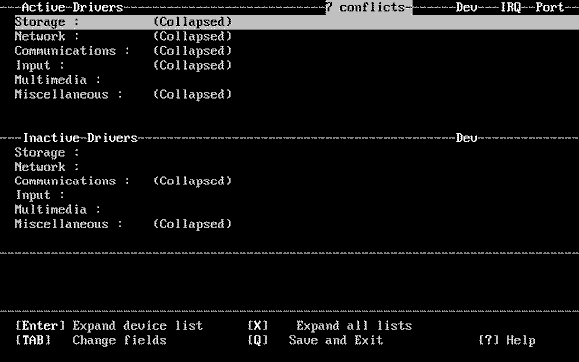Click the [Q] Save and Exit option
579x362 pixels.
pos(315,340)
